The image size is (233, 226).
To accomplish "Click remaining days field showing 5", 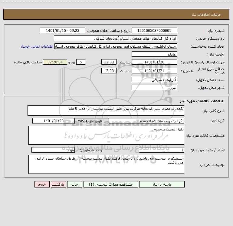I will 81,62.
